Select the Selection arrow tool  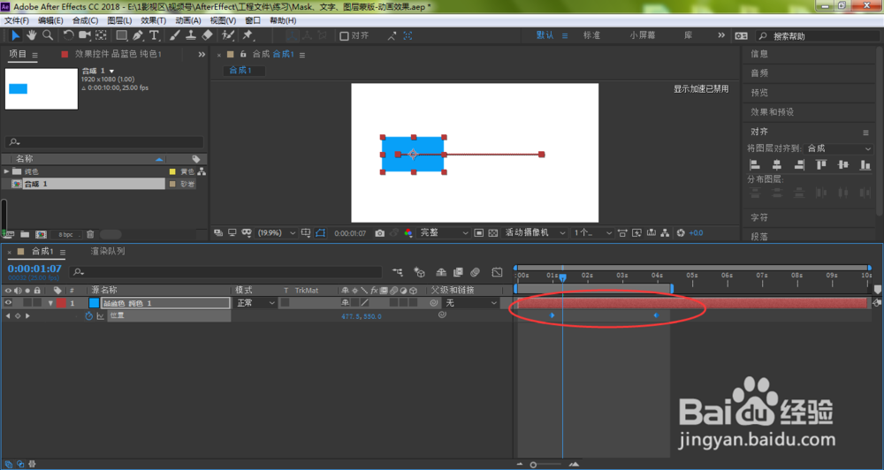pyautogui.click(x=15, y=35)
